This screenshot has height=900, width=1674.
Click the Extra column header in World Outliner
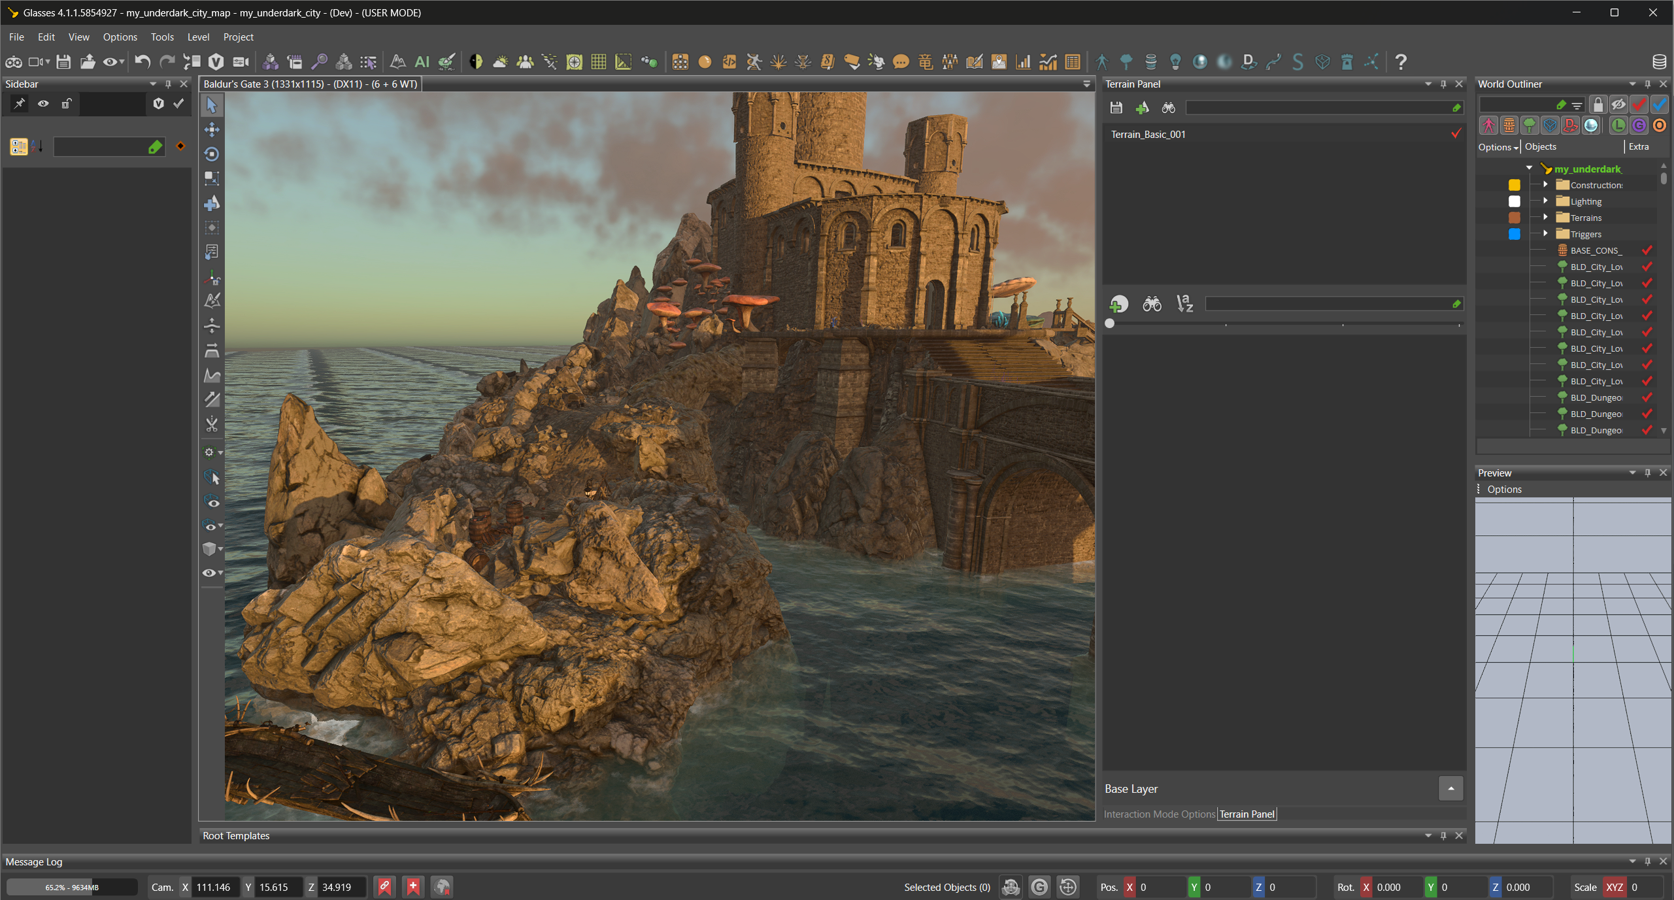(x=1638, y=147)
